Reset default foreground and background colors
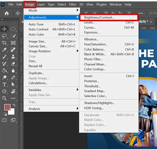157x149 pixels. click(5, 114)
